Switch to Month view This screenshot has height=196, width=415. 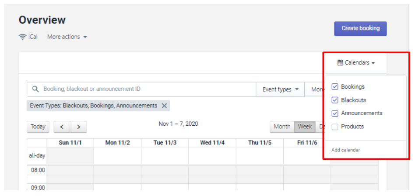click(282, 127)
